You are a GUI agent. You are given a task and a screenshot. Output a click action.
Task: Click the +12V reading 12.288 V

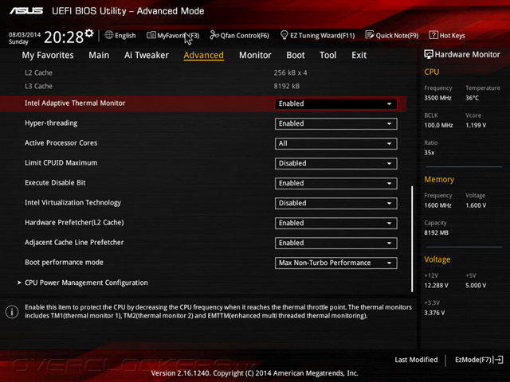(436, 285)
